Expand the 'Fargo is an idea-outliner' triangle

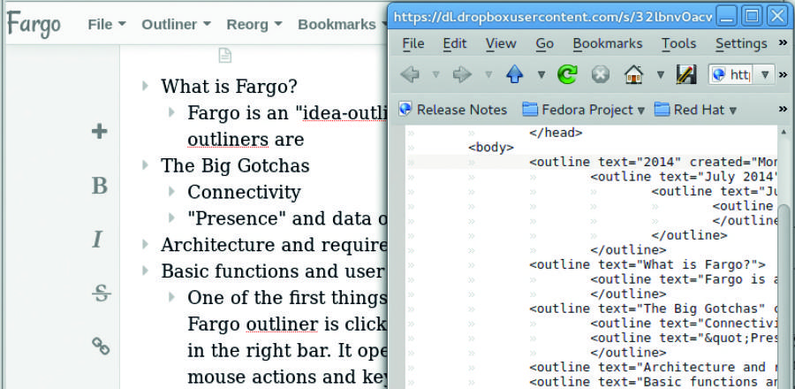[x=172, y=112]
